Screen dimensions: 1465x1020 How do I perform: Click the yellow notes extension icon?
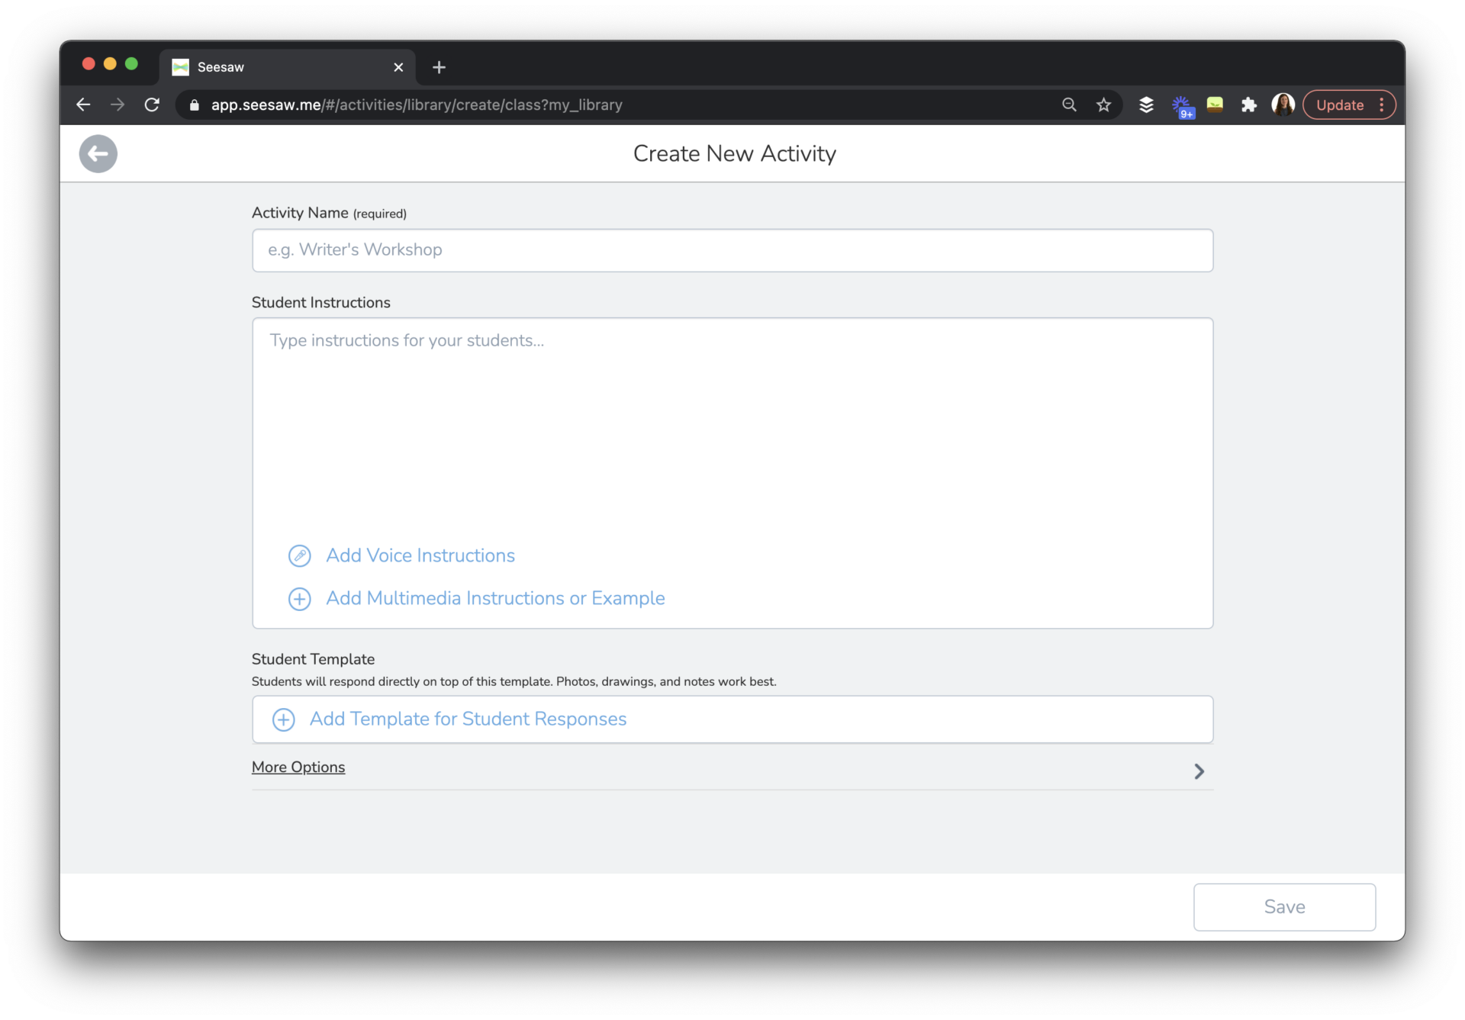point(1215,105)
